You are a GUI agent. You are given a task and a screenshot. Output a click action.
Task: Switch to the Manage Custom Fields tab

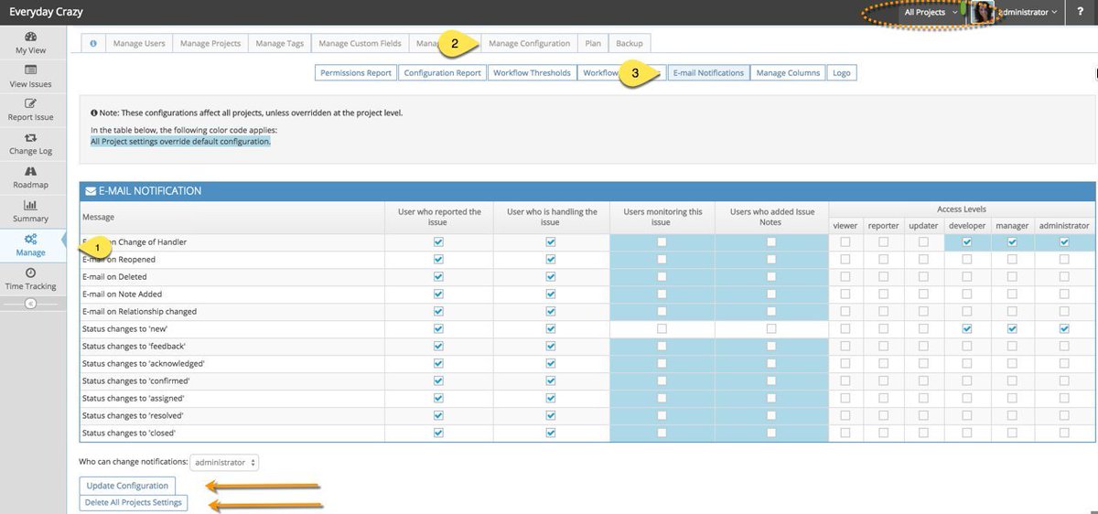point(360,43)
